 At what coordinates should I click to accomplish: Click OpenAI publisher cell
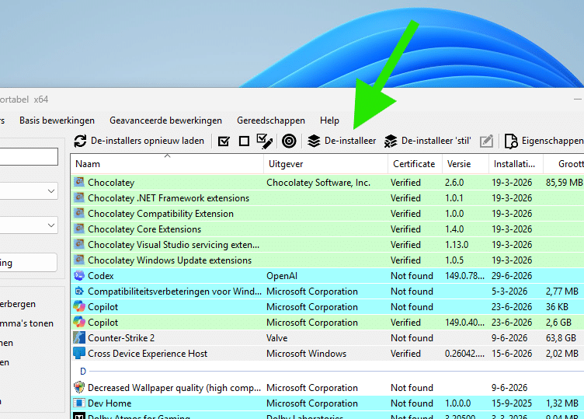[282, 275]
